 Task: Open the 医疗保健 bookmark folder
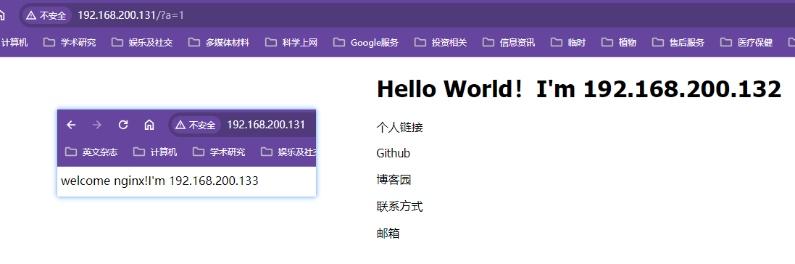(x=746, y=43)
